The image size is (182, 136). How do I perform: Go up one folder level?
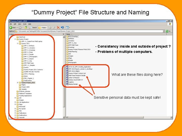point(26,27)
